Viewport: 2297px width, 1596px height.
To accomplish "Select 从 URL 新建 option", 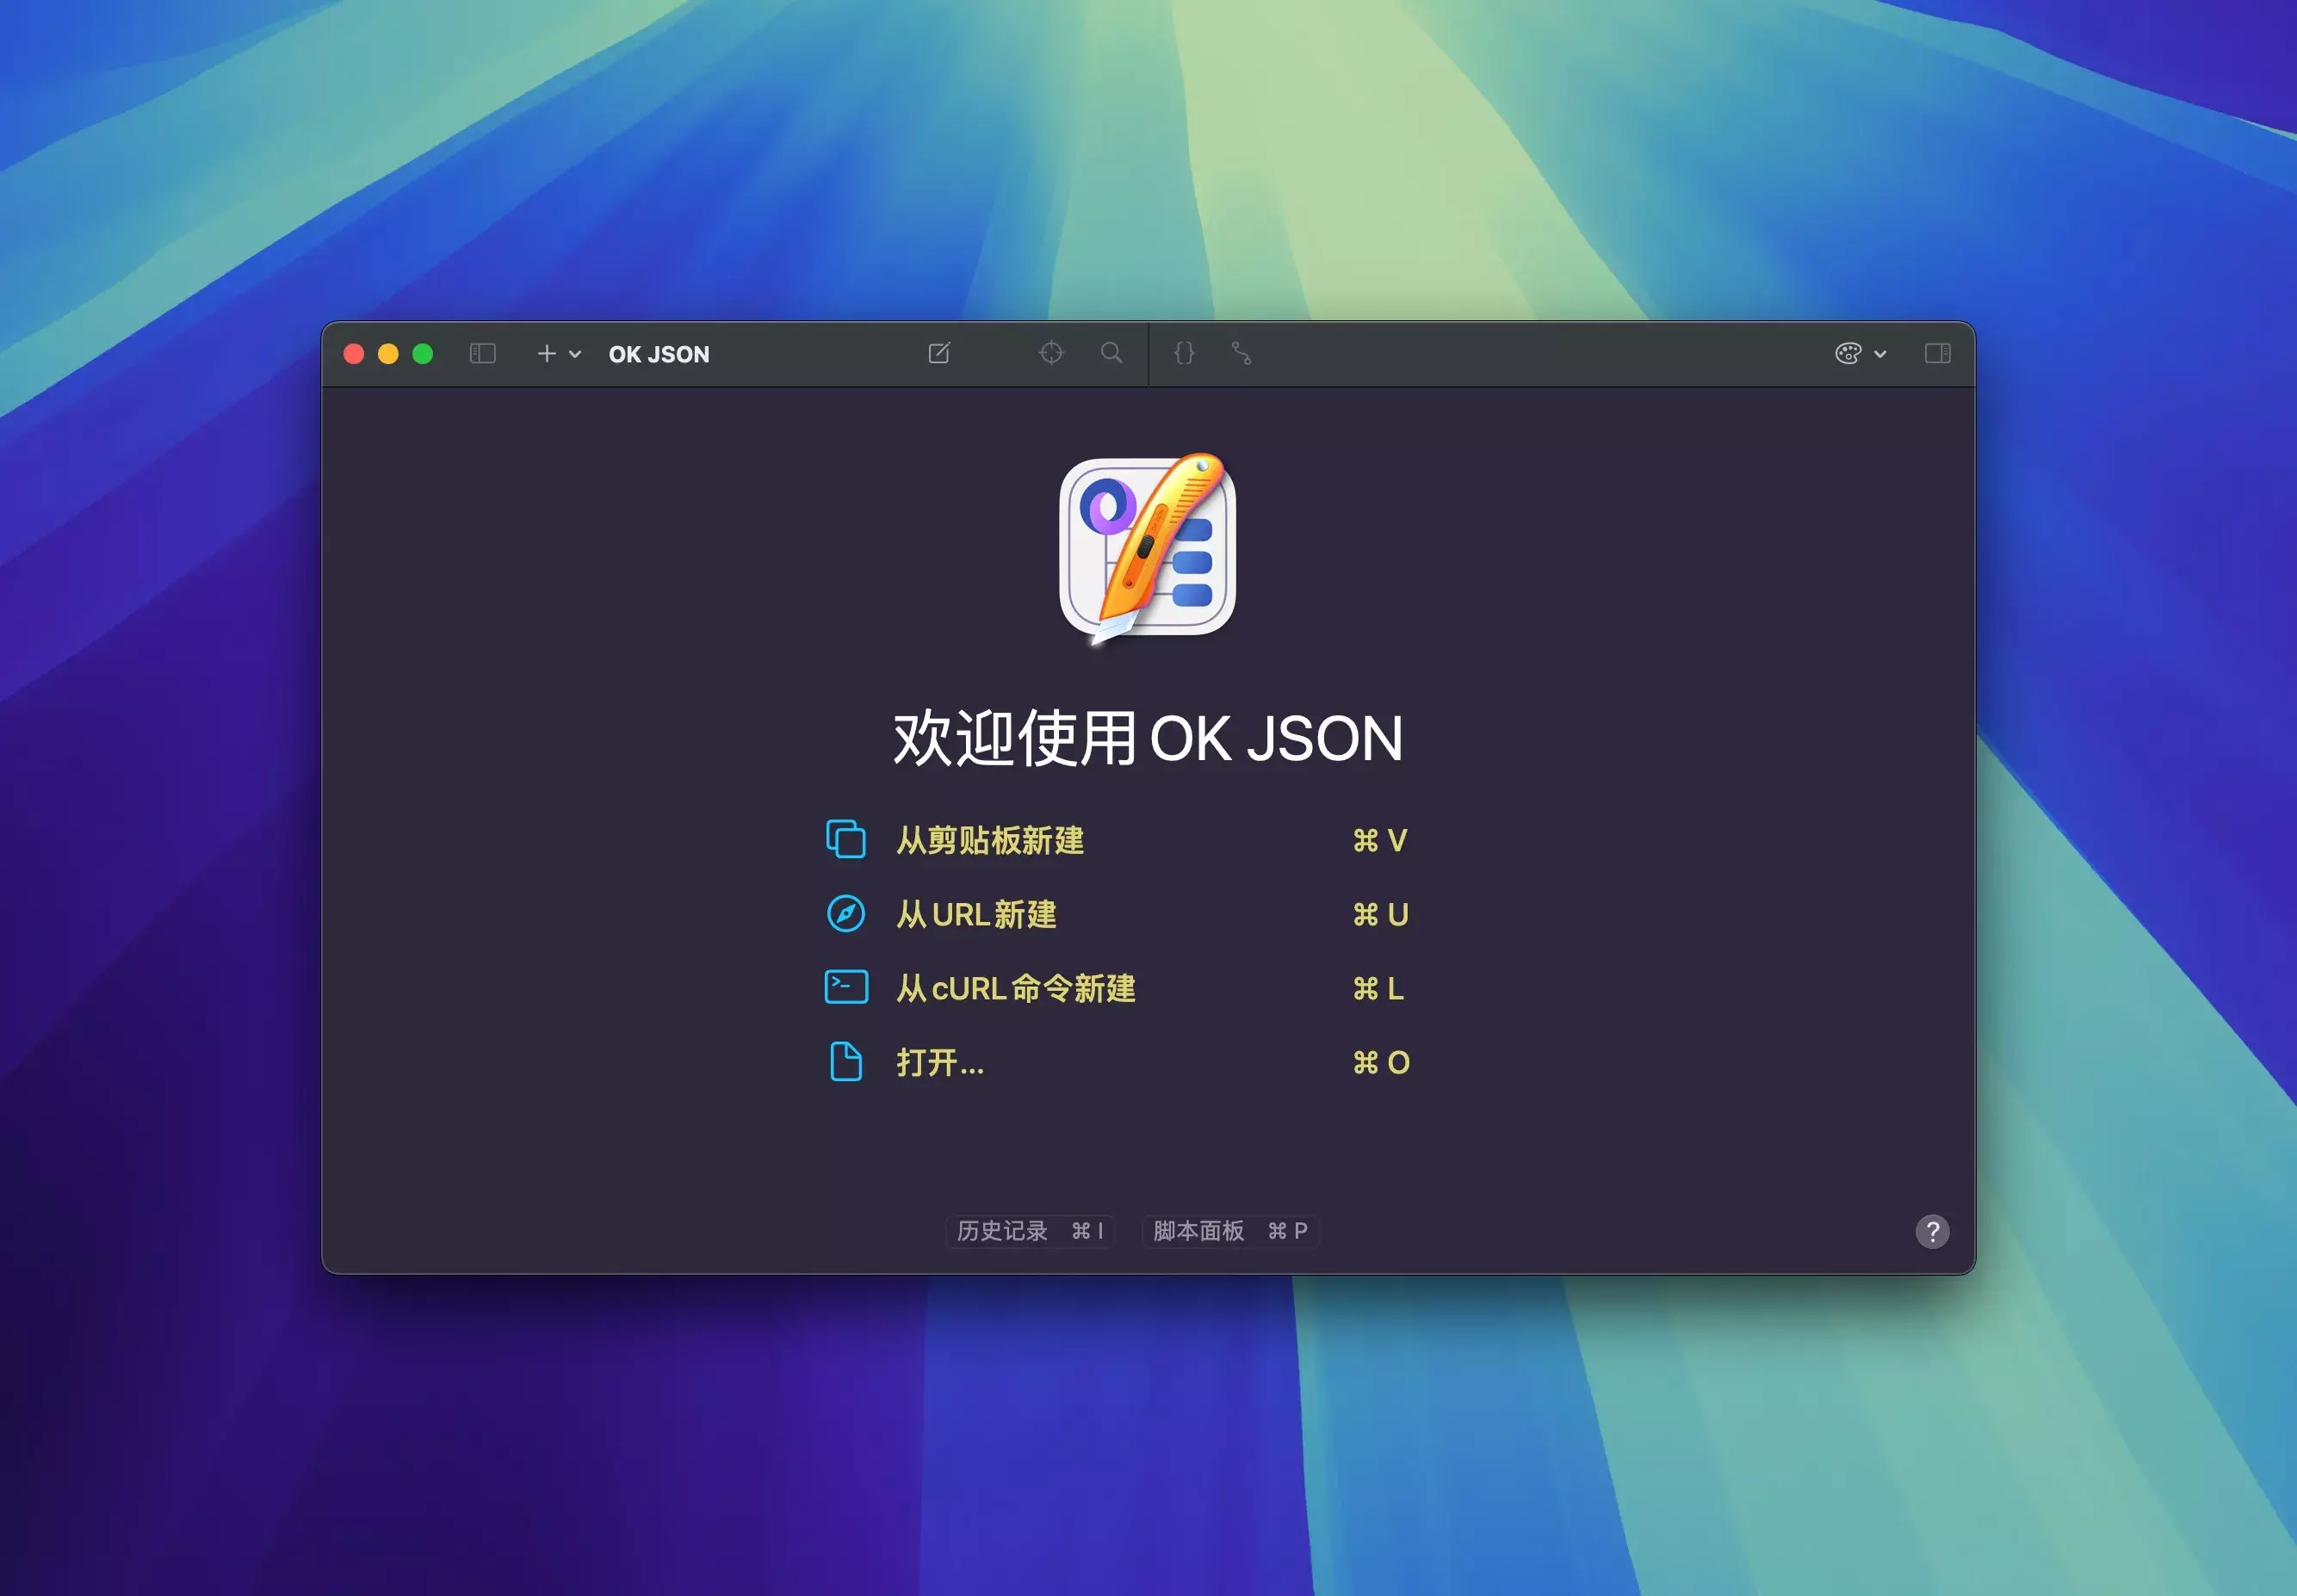I will 976,914.
